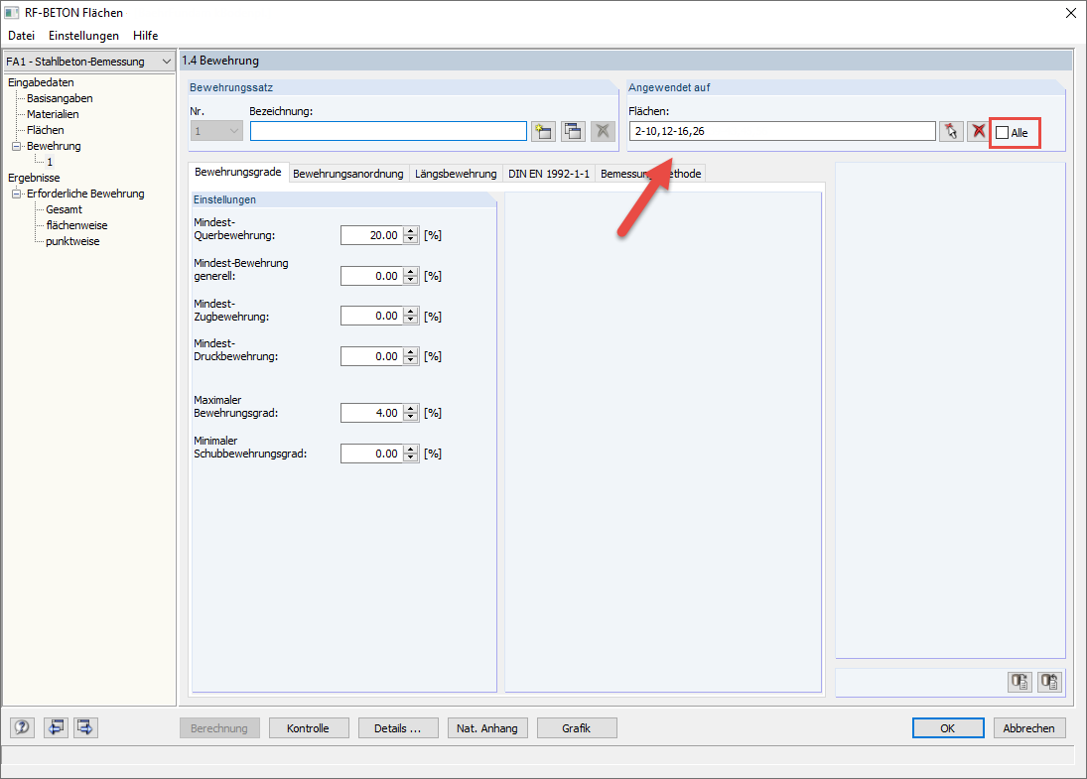Increase Mindest-Druckbewehrung value
Viewport: 1087px width, 779px height.
pos(411,352)
